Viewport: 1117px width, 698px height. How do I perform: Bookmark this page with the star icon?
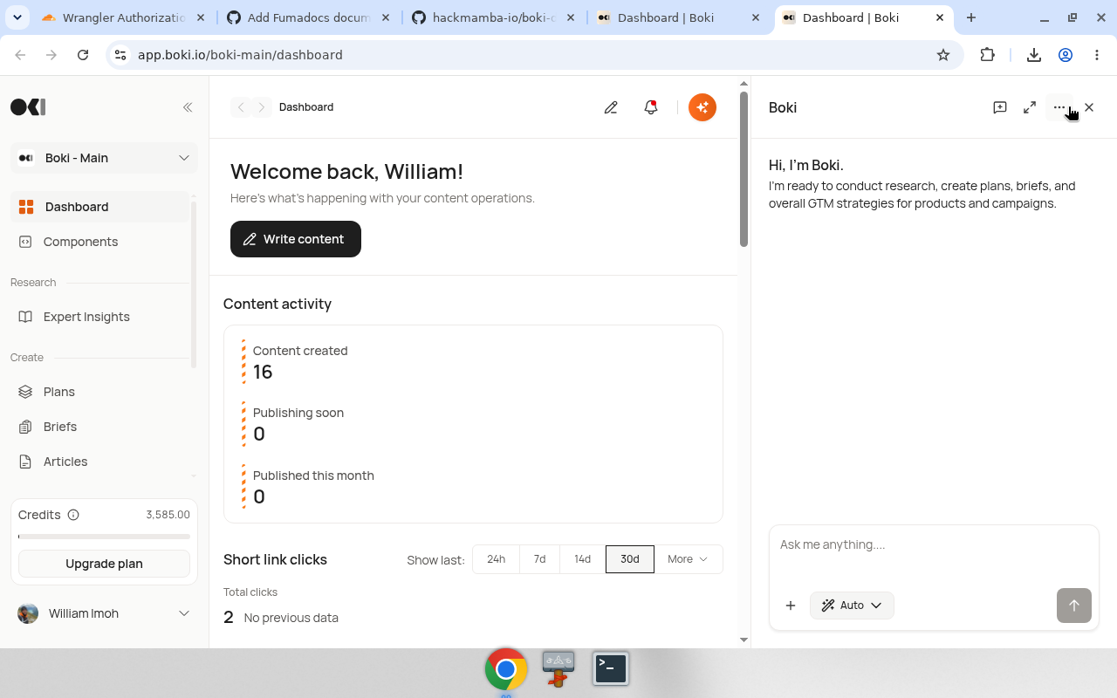click(x=943, y=55)
